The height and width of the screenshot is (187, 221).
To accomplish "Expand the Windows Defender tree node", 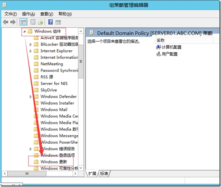I will pos(30,97).
